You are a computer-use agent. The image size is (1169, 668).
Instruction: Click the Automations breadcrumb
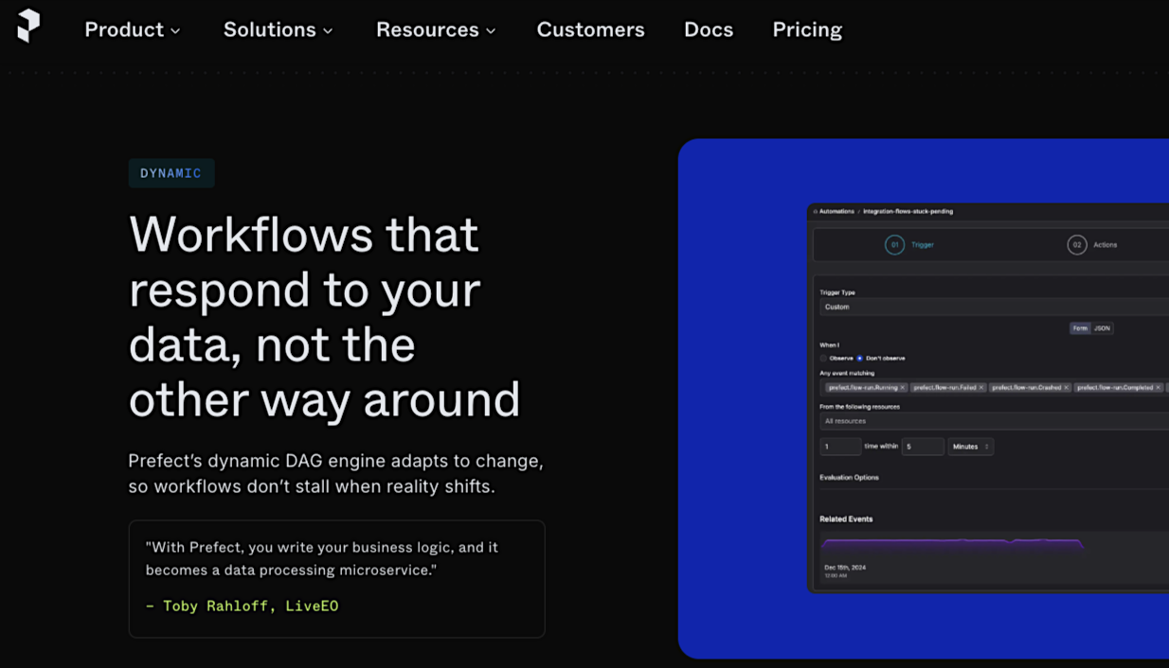tap(836, 212)
